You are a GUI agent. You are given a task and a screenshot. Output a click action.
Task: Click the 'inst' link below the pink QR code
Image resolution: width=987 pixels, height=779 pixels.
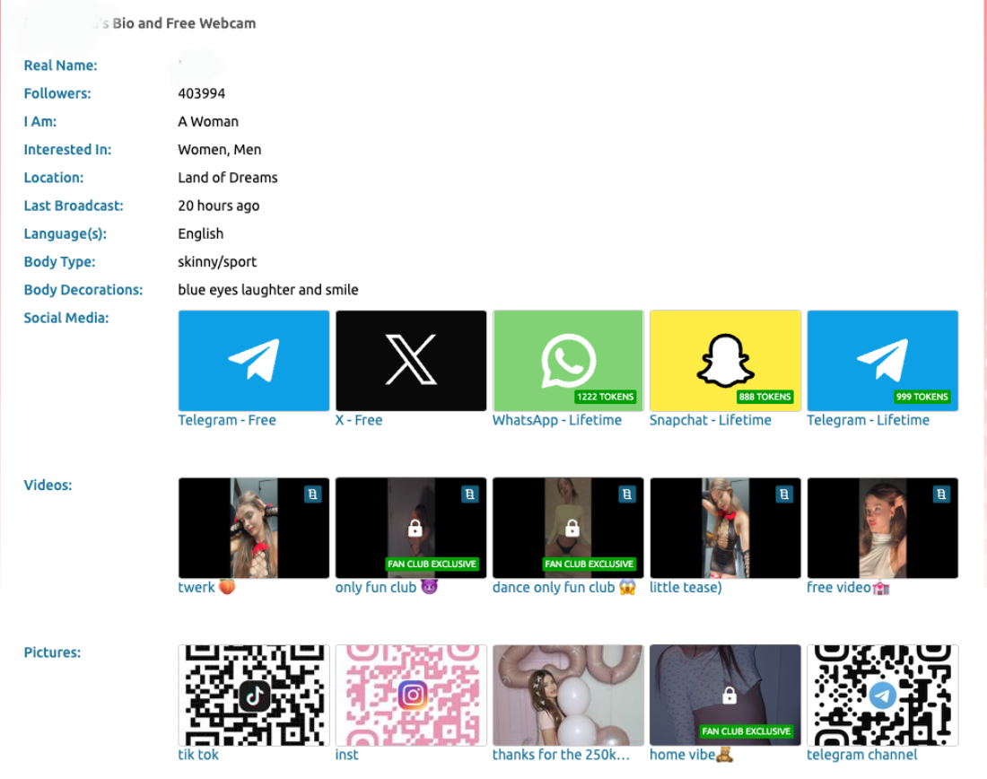pyautogui.click(x=346, y=755)
